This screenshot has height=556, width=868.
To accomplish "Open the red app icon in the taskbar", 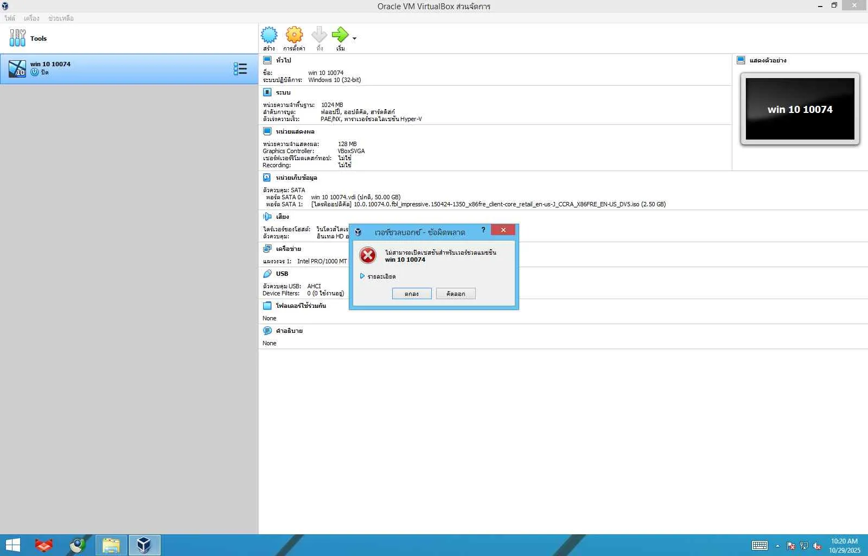I will (44, 545).
